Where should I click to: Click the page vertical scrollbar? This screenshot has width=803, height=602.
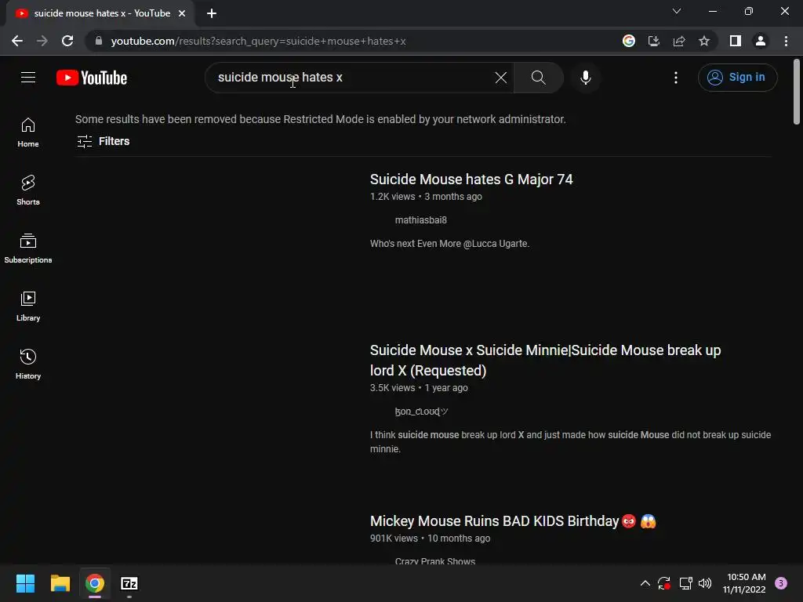coord(797,92)
